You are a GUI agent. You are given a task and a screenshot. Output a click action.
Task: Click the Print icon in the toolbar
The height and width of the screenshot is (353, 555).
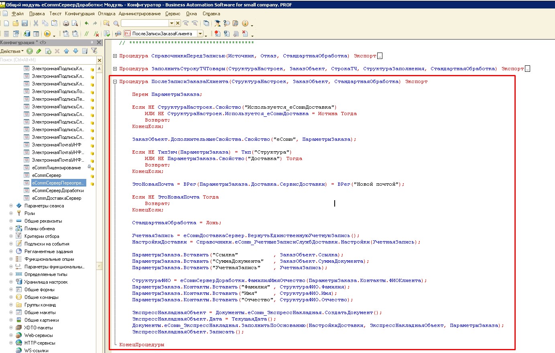pyautogui.click(x=66, y=23)
